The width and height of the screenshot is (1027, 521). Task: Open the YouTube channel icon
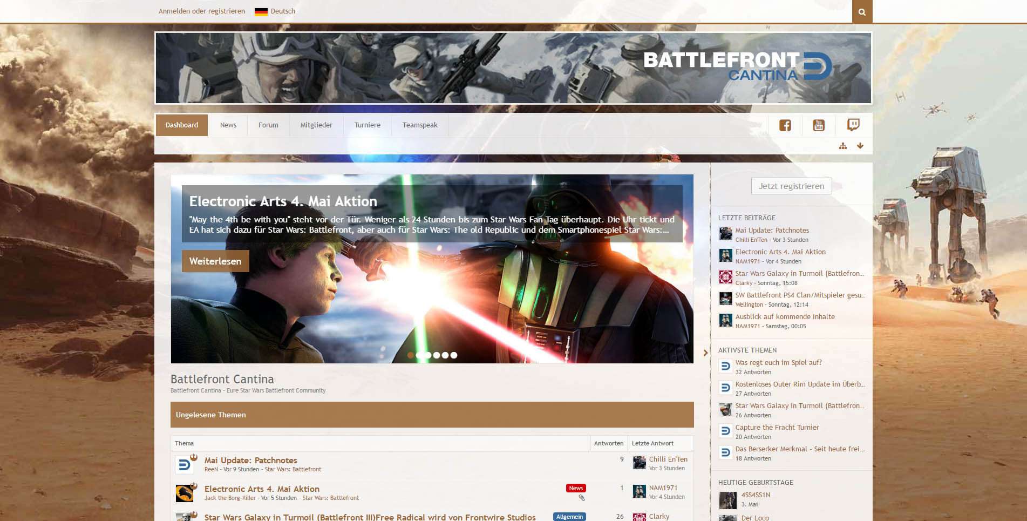[x=819, y=125]
